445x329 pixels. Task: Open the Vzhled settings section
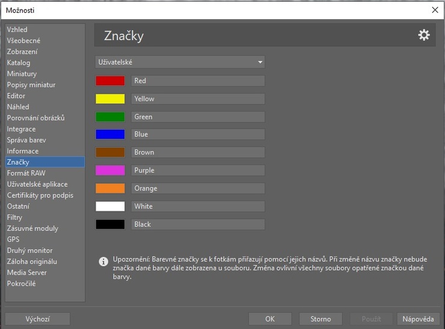coord(45,29)
